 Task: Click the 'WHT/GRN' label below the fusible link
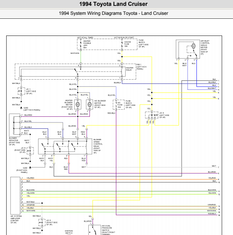pyautogui.click(x=75, y=53)
